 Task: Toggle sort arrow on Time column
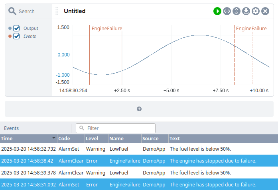click(54, 138)
